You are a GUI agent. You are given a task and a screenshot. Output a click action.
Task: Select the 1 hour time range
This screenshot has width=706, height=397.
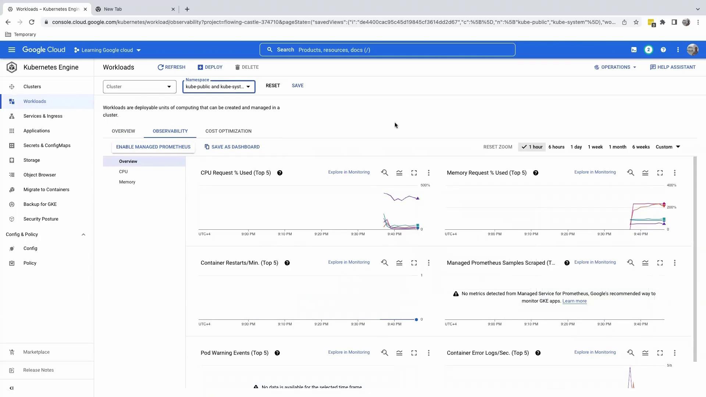pos(532,147)
